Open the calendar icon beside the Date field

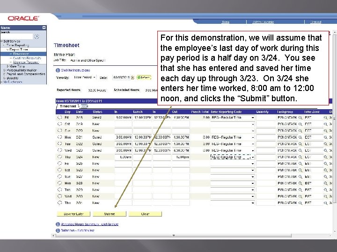pos(132,77)
